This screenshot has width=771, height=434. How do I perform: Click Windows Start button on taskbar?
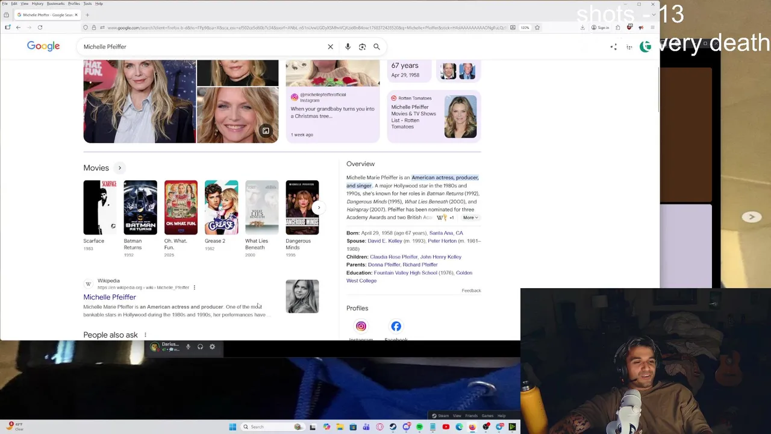click(x=233, y=427)
